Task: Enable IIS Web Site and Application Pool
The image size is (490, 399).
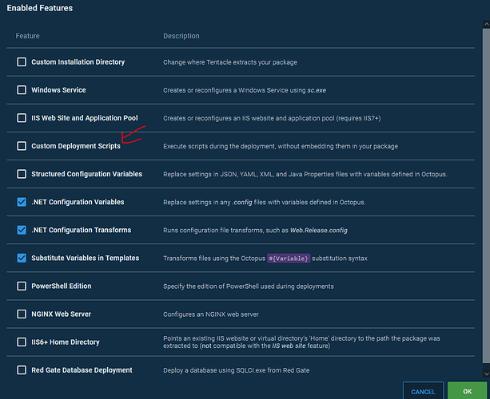Action: [x=22, y=118]
